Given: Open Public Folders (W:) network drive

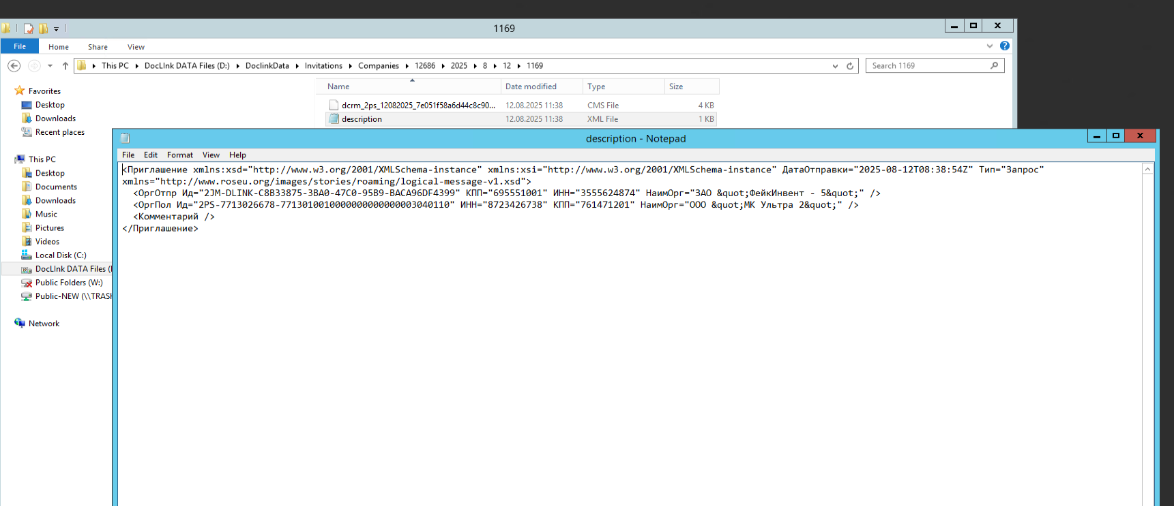Looking at the screenshot, I should [69, 282].
